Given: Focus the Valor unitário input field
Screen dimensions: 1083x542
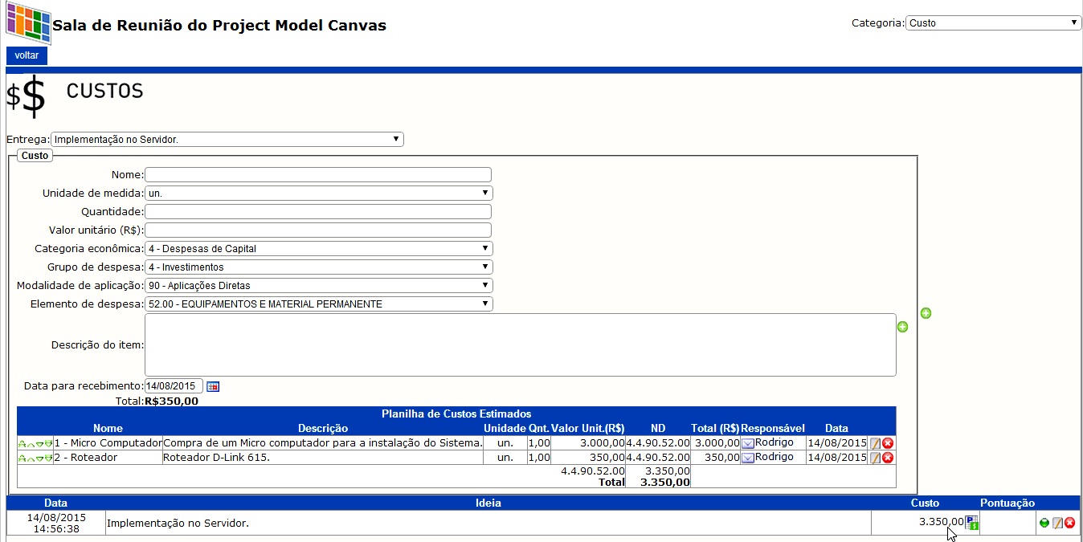Looking at the screenshot, I should point(318,230).
